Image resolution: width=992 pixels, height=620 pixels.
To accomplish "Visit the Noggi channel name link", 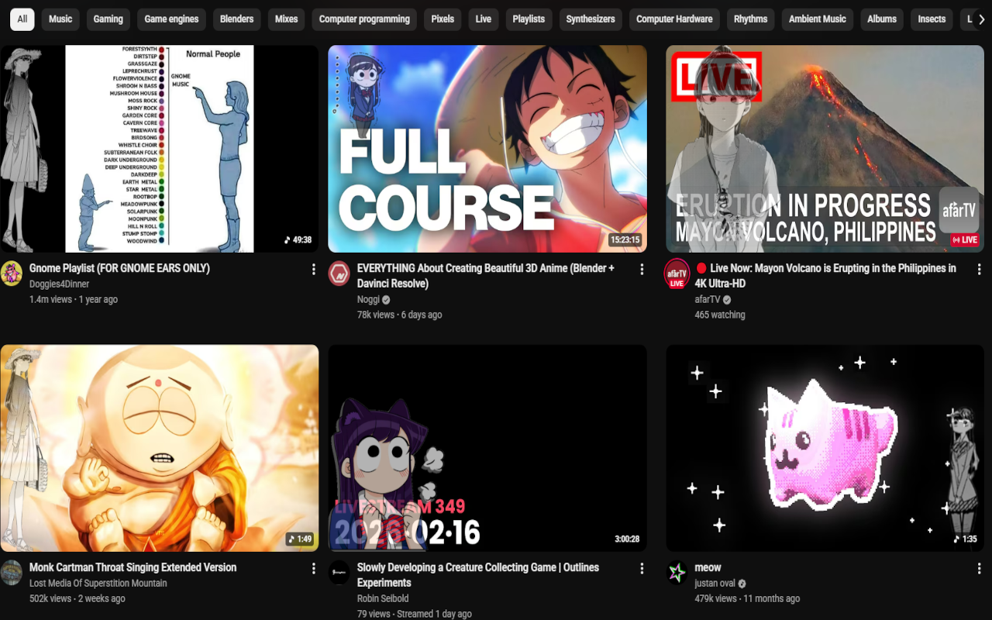I will [x=368, y=300].
